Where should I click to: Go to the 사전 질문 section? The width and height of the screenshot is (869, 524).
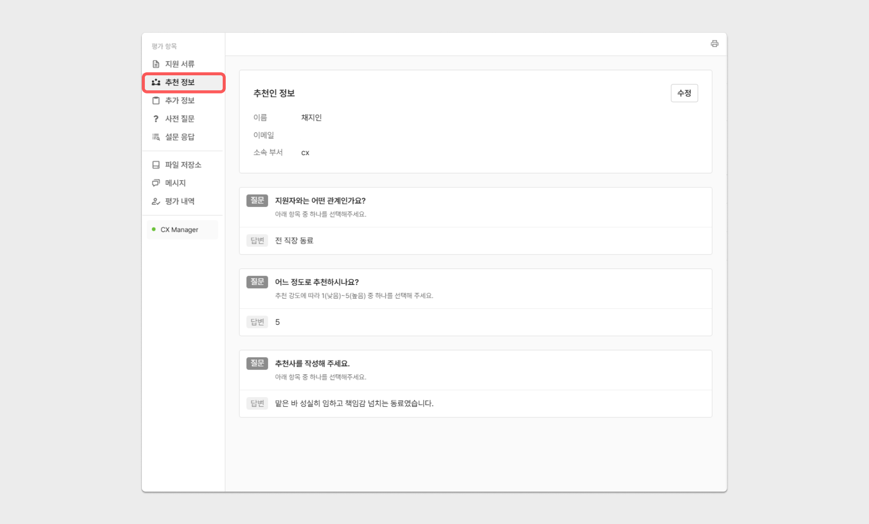click(x=180, y=119)
